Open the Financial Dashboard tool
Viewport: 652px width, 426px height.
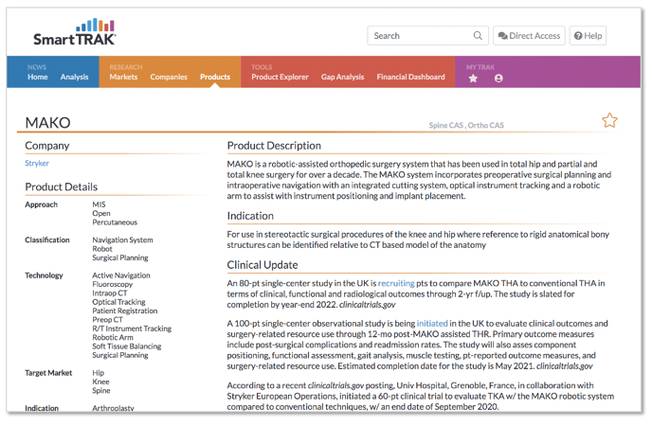(x=411, y=77)
